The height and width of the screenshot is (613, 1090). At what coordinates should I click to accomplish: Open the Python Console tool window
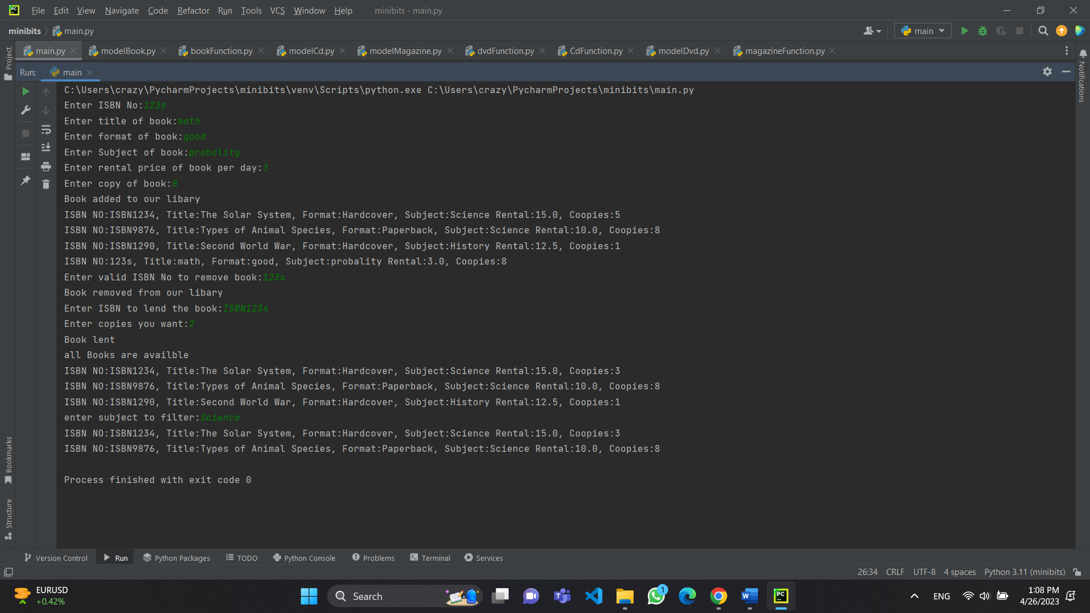click(304, 558)
